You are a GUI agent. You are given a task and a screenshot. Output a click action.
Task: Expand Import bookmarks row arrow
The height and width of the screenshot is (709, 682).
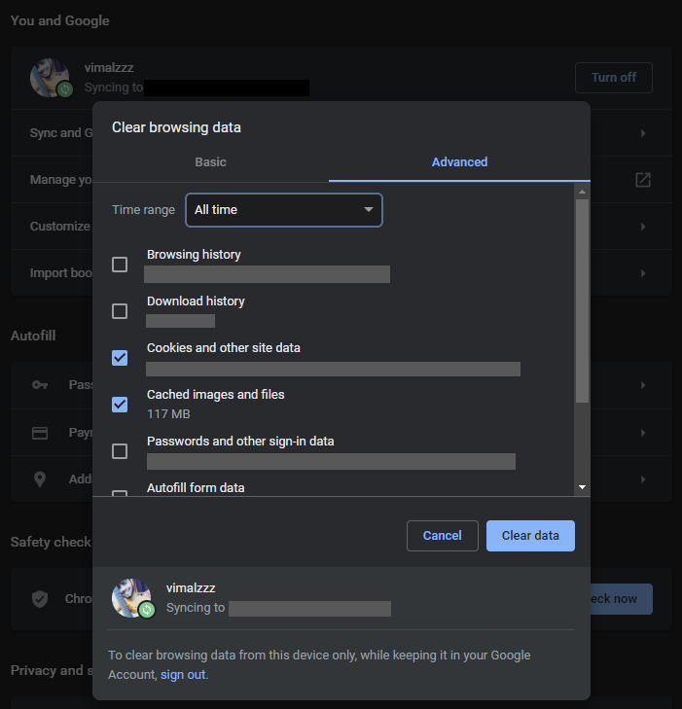[643, 273]
